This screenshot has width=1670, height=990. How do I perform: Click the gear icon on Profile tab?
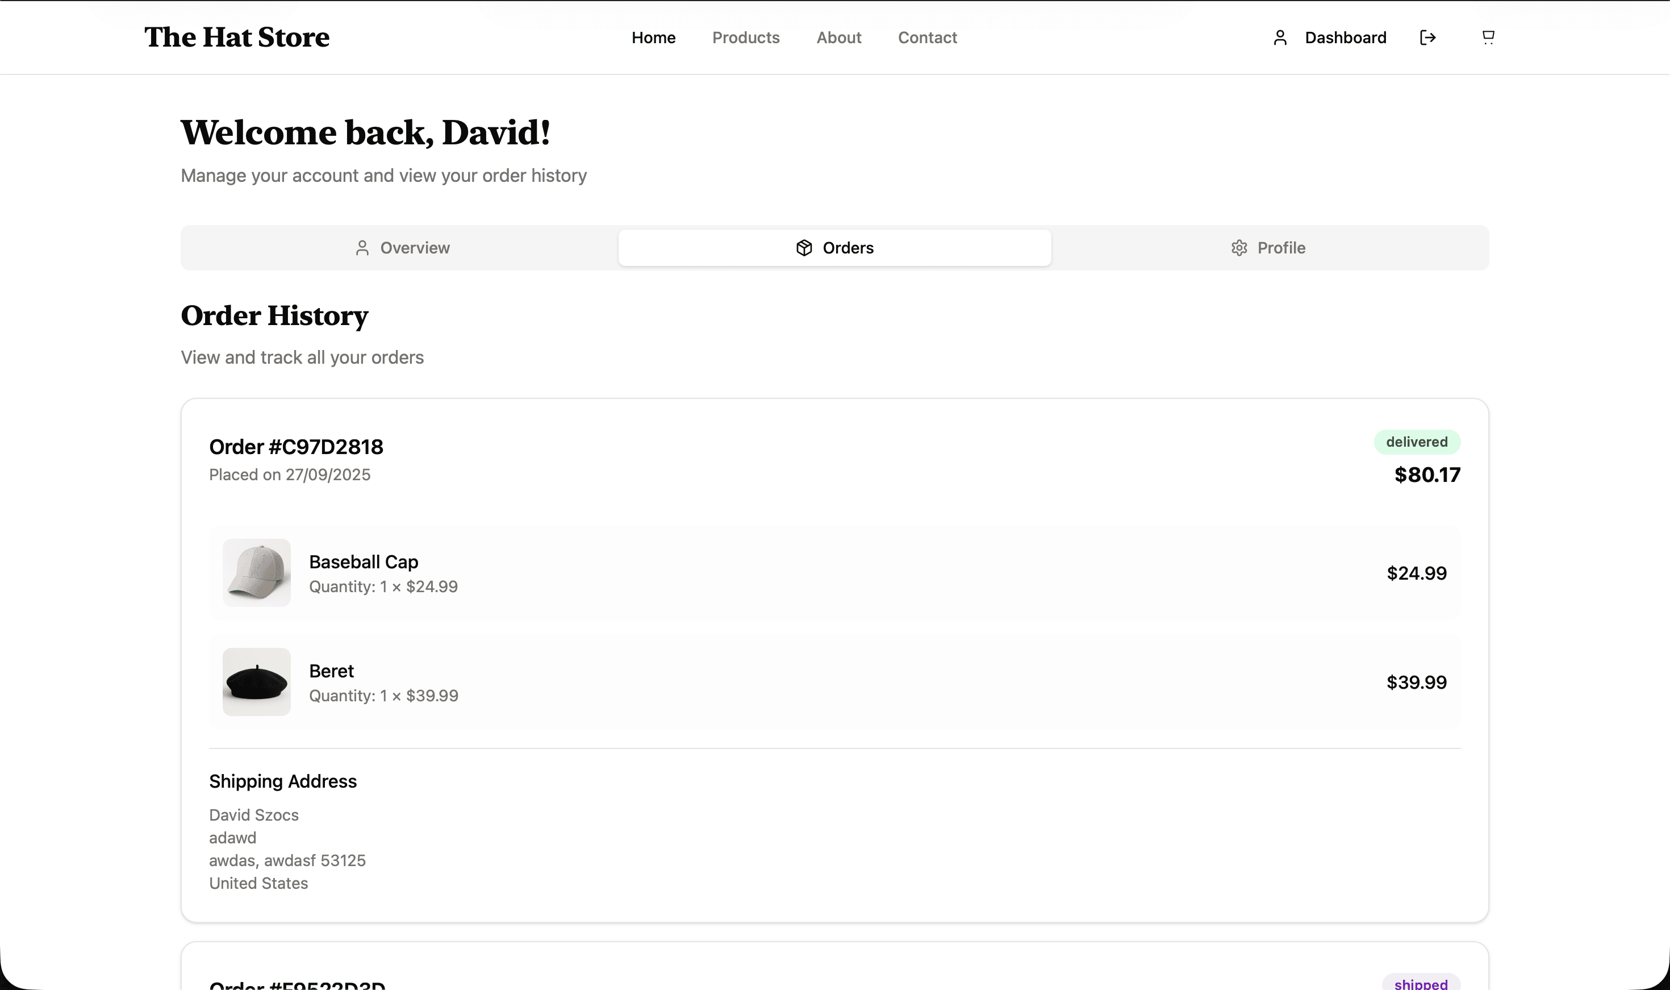[1239, 248]
